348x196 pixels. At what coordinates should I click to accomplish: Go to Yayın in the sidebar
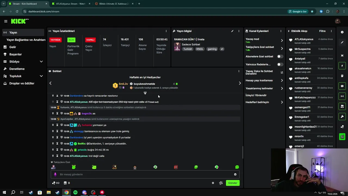[23, 32]
